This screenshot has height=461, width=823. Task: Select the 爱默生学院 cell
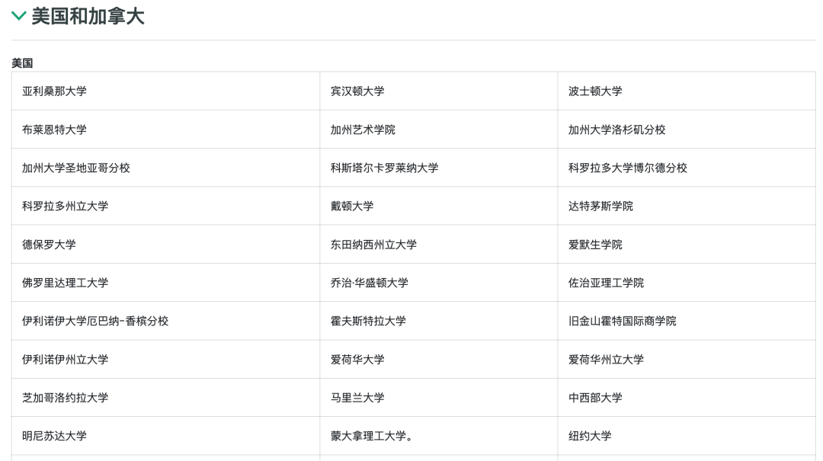pyautogui.click(x=595, y=245)
